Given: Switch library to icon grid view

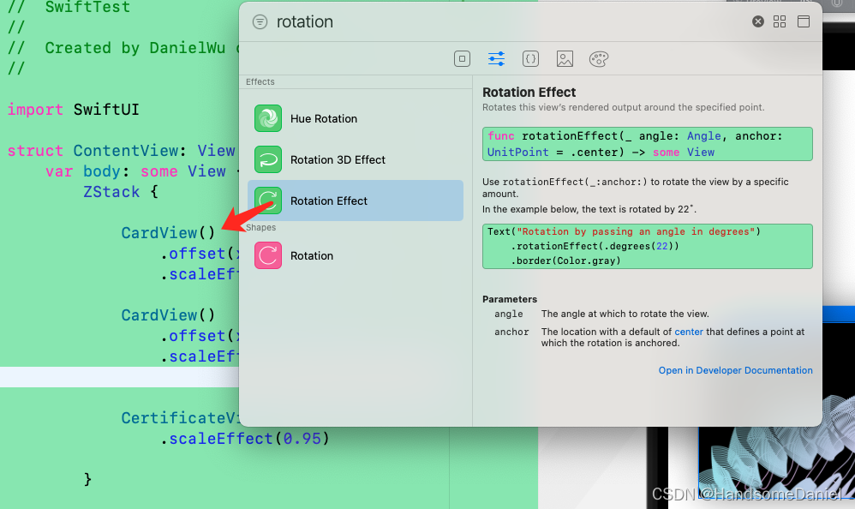Looking at the screenshot, I should pos(780,21).
